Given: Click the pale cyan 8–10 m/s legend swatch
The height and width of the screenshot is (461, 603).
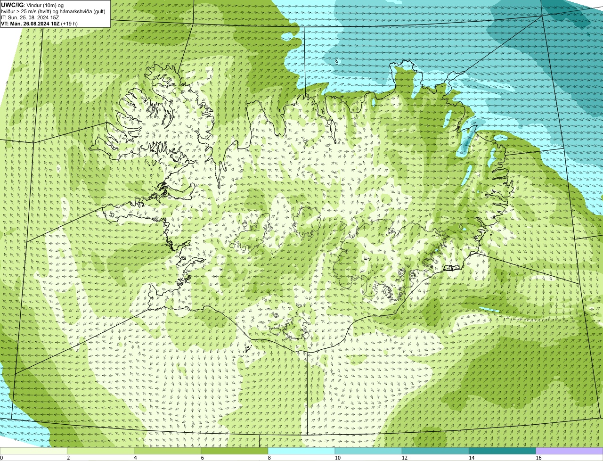Looking at the screenshot, I should point(301,451).
